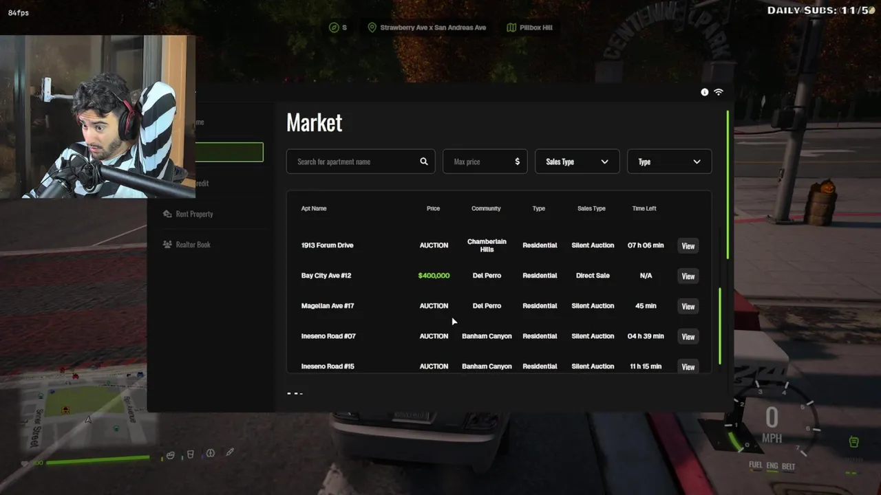Viewport: 881px width, 495px height.
Task: Click the 04 h 39 min time cell
Action: [x=646, y=336]
